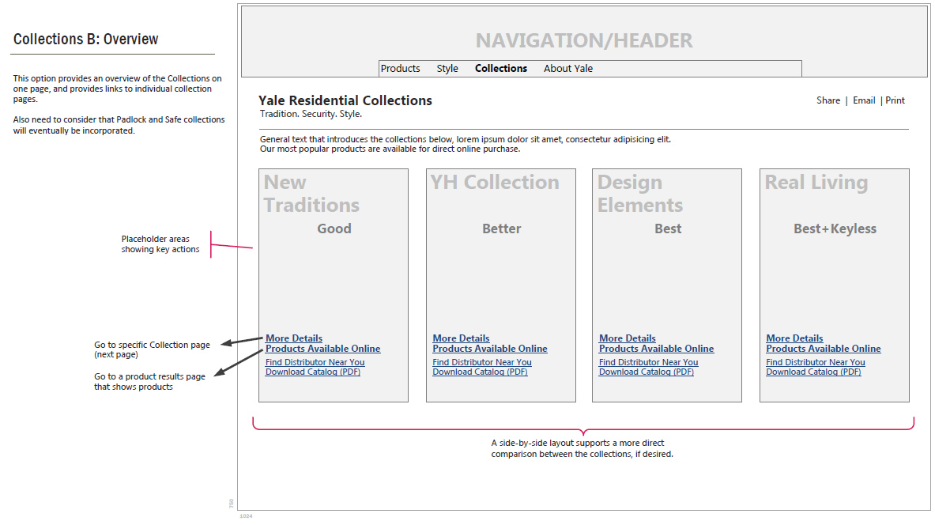Find Distributor Near You for New Traditions
This screenshot has height=525, width=935.
315,363
